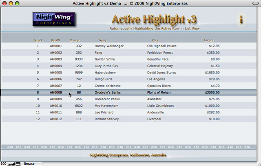Viewport: 261px width, 166px height.
Task: Open the gold info 'i' icon
Action: coord(241,19)
